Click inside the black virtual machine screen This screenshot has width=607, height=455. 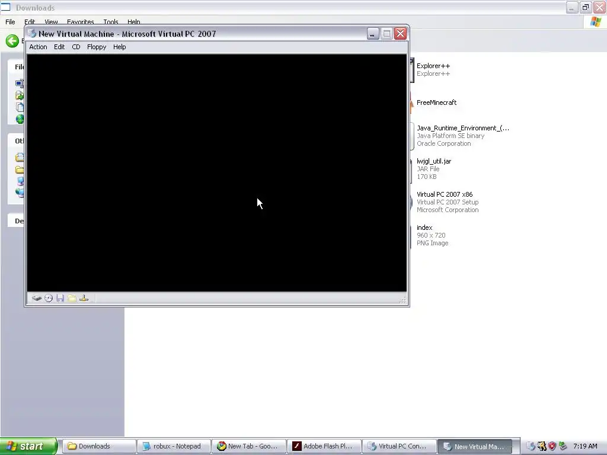coord(217,172)
